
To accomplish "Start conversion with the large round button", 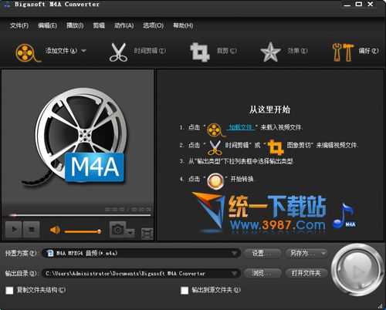I will coord(357,271).
